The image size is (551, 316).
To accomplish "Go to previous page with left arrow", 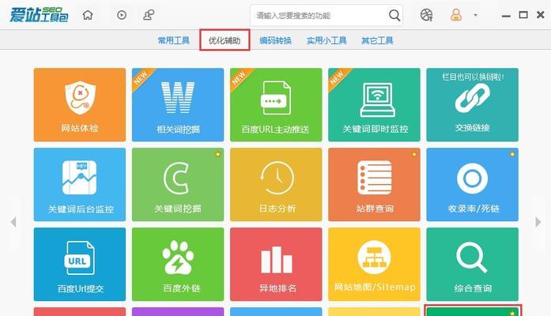I will 13,222.
